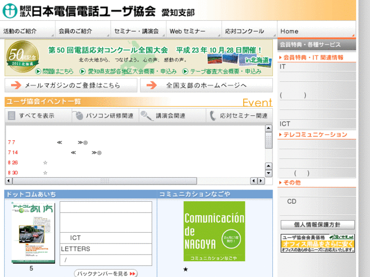The height and width of the screenshot is (277, 370).
Task: Click the in北海道 photo banner
Action: [x=240, y=60]
